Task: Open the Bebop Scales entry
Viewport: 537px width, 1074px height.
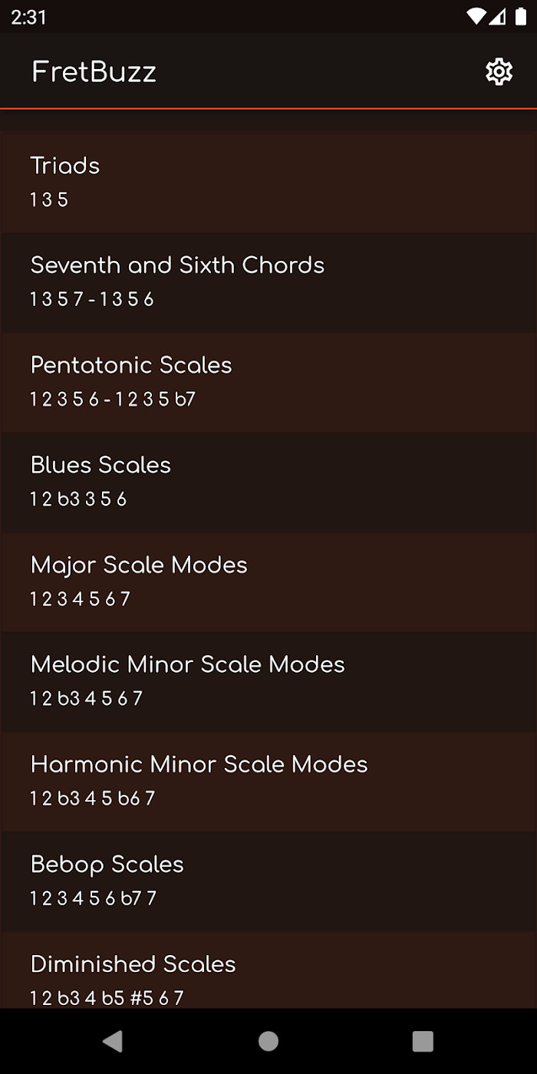Action: (x=268, y=881)
